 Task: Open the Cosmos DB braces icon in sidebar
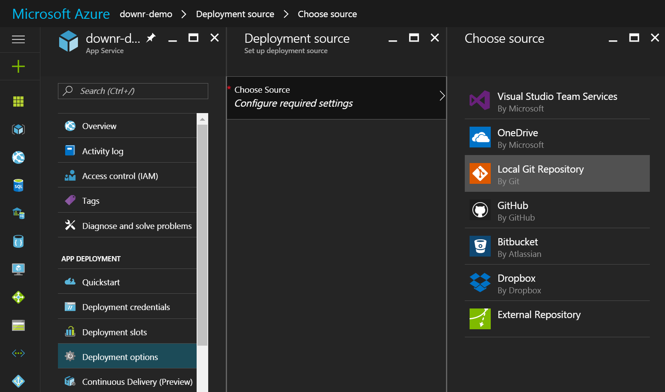[x=18, y=241]
